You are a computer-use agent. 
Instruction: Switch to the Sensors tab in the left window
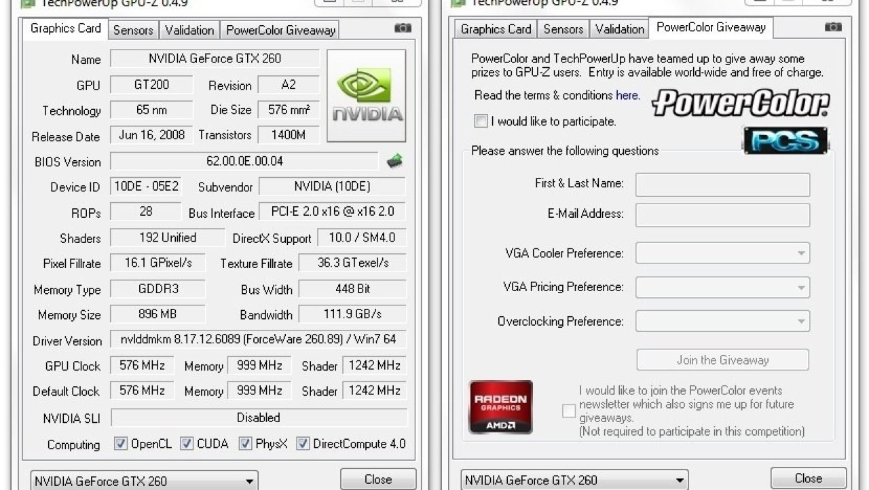(x=133, y=30)
